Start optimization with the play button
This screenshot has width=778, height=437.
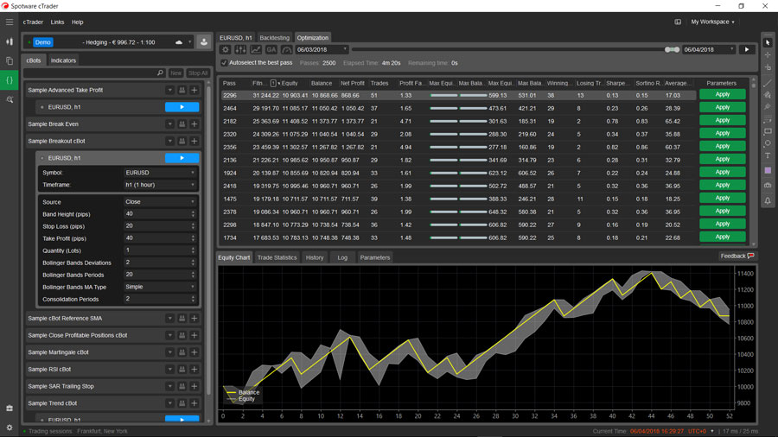pyautogui.click(x=747, y=49)
